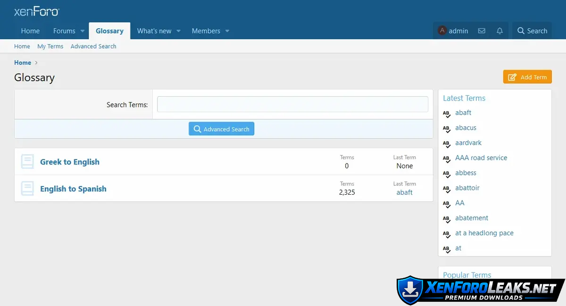Expand the What's new dropdown arrow
Image resolution: width=566 pixels, height=306 pixels.
179,31
